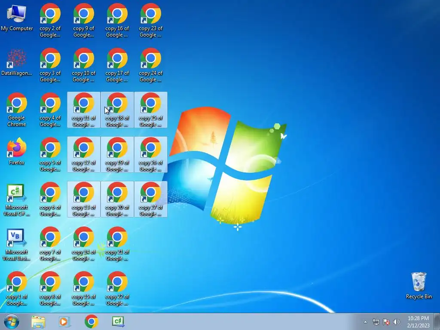Select the Microsoft Visual Basic shortcut

pyautogui.click(x=17, y=244)
